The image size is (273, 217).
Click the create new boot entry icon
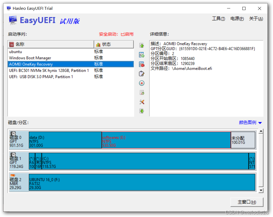tap(142, 55)
